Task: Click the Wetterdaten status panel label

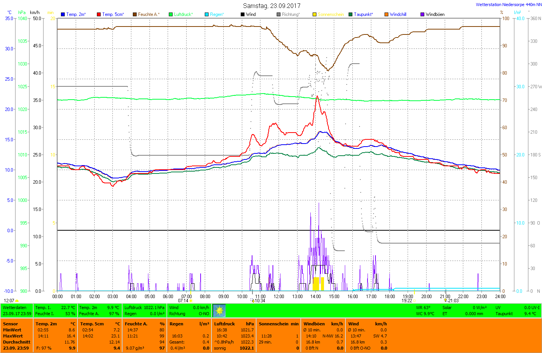Action: (x=15, y=308)
